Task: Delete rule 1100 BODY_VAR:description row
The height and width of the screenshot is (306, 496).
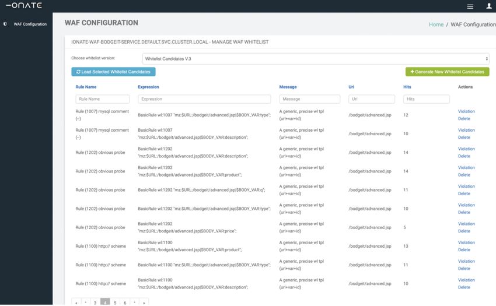Action: pyautogui.click(x=464, y=287)
